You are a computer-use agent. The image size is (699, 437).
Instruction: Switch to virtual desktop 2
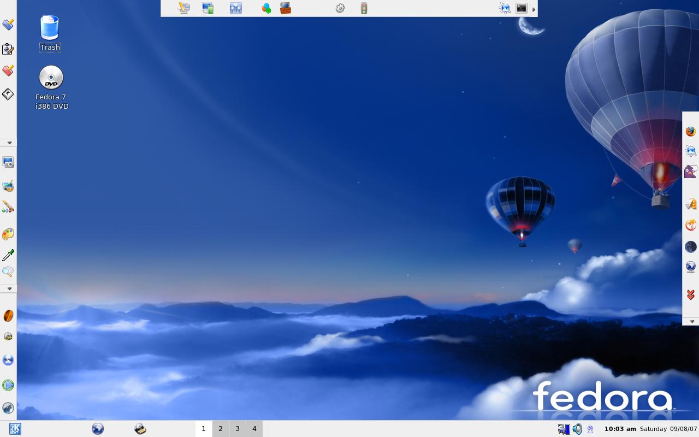coord(221,429)
